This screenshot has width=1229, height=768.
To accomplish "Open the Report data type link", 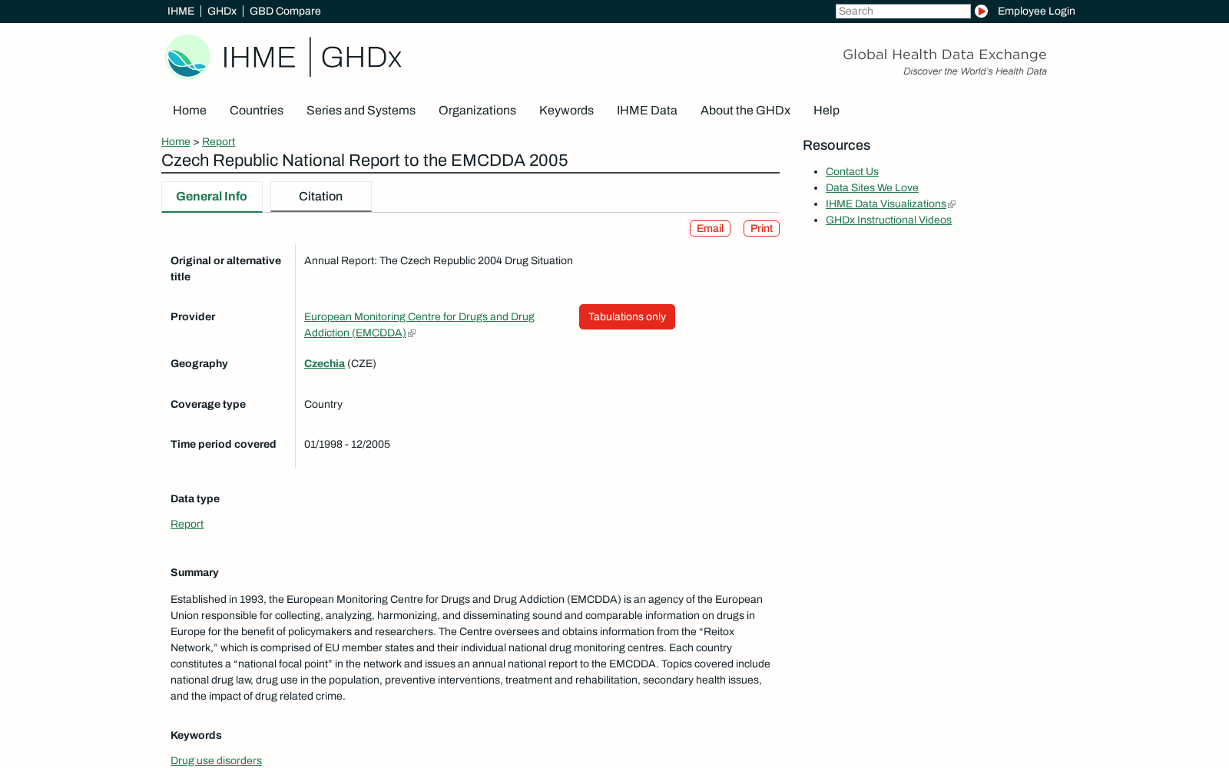I will (187, 524).
